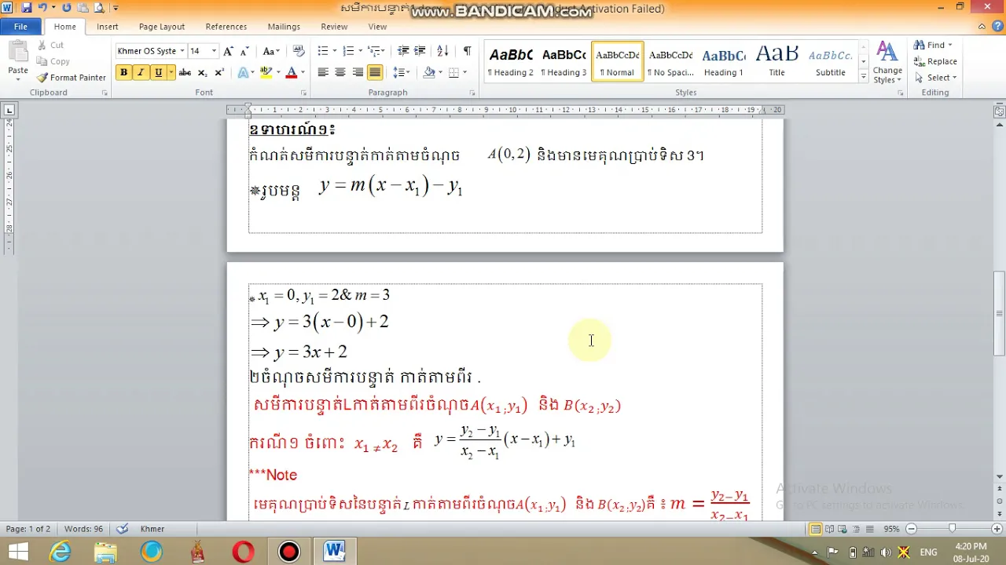Image resolution: width=1006 pixels, height=565 pixels.
Task: Click the Bullets list icon
Action: tap(322, 51)
